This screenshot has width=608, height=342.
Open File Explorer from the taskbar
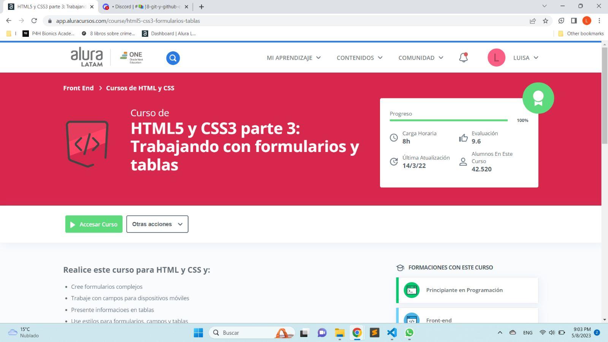[x=339, y=332]
